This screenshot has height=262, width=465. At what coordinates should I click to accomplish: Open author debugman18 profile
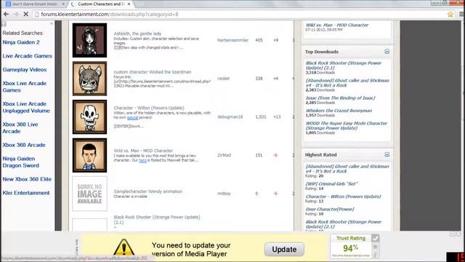pyautogui.click(x=230, y=116)
